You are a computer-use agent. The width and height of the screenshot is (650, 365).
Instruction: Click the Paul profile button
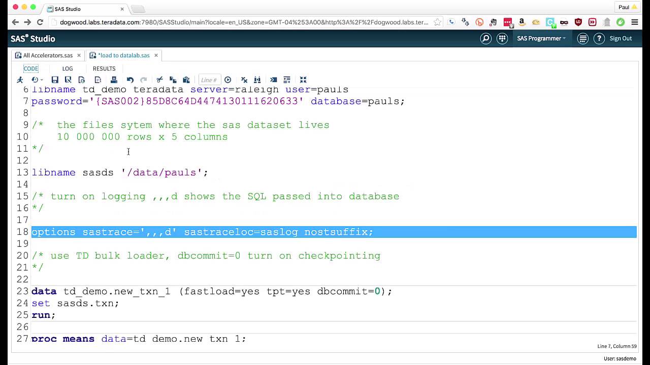[627, 7]
